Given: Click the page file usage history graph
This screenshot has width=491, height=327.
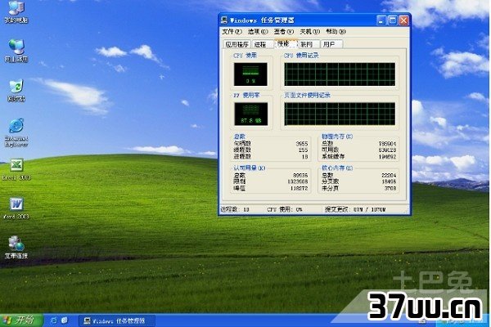Looking at the screenshot, I should click(340, 114).
